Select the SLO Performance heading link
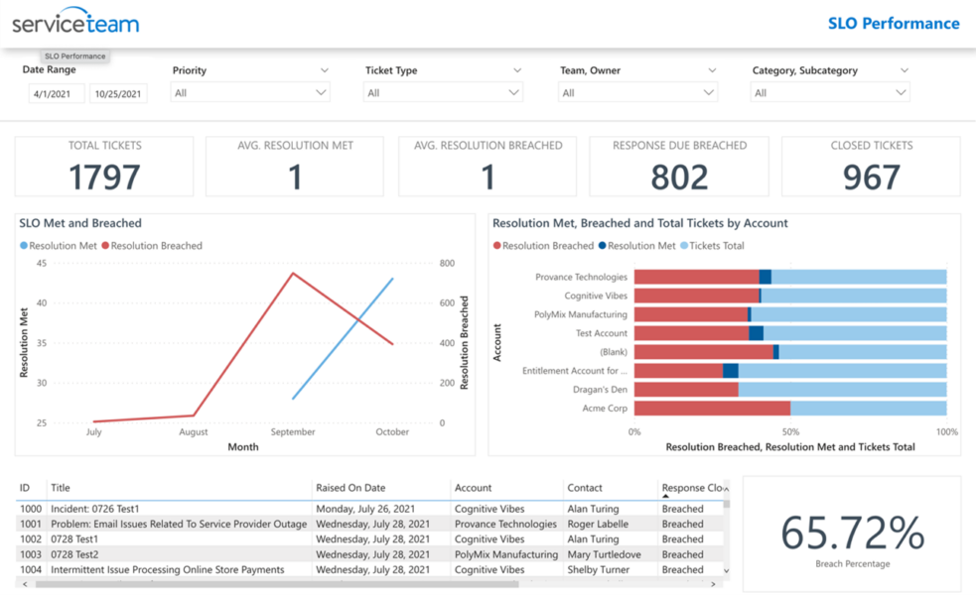This screenshot has height=595, width=976. pyautogui.click(x=893, y=23)
